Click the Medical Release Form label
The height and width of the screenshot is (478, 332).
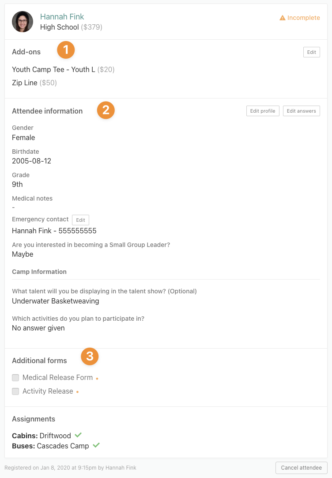(x=57, y=377)
